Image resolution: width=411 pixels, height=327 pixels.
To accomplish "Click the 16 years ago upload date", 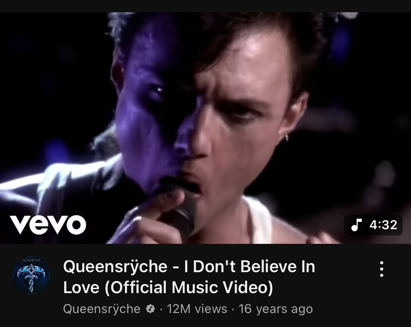I will click(x=276, y=309).
